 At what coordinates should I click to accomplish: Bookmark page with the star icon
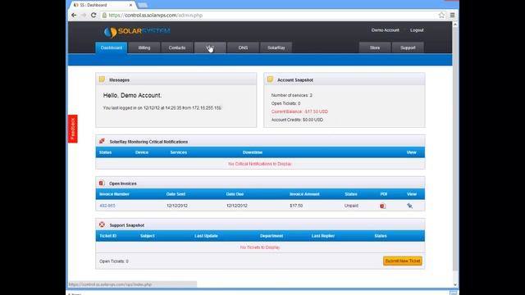(x=441, y=15)
